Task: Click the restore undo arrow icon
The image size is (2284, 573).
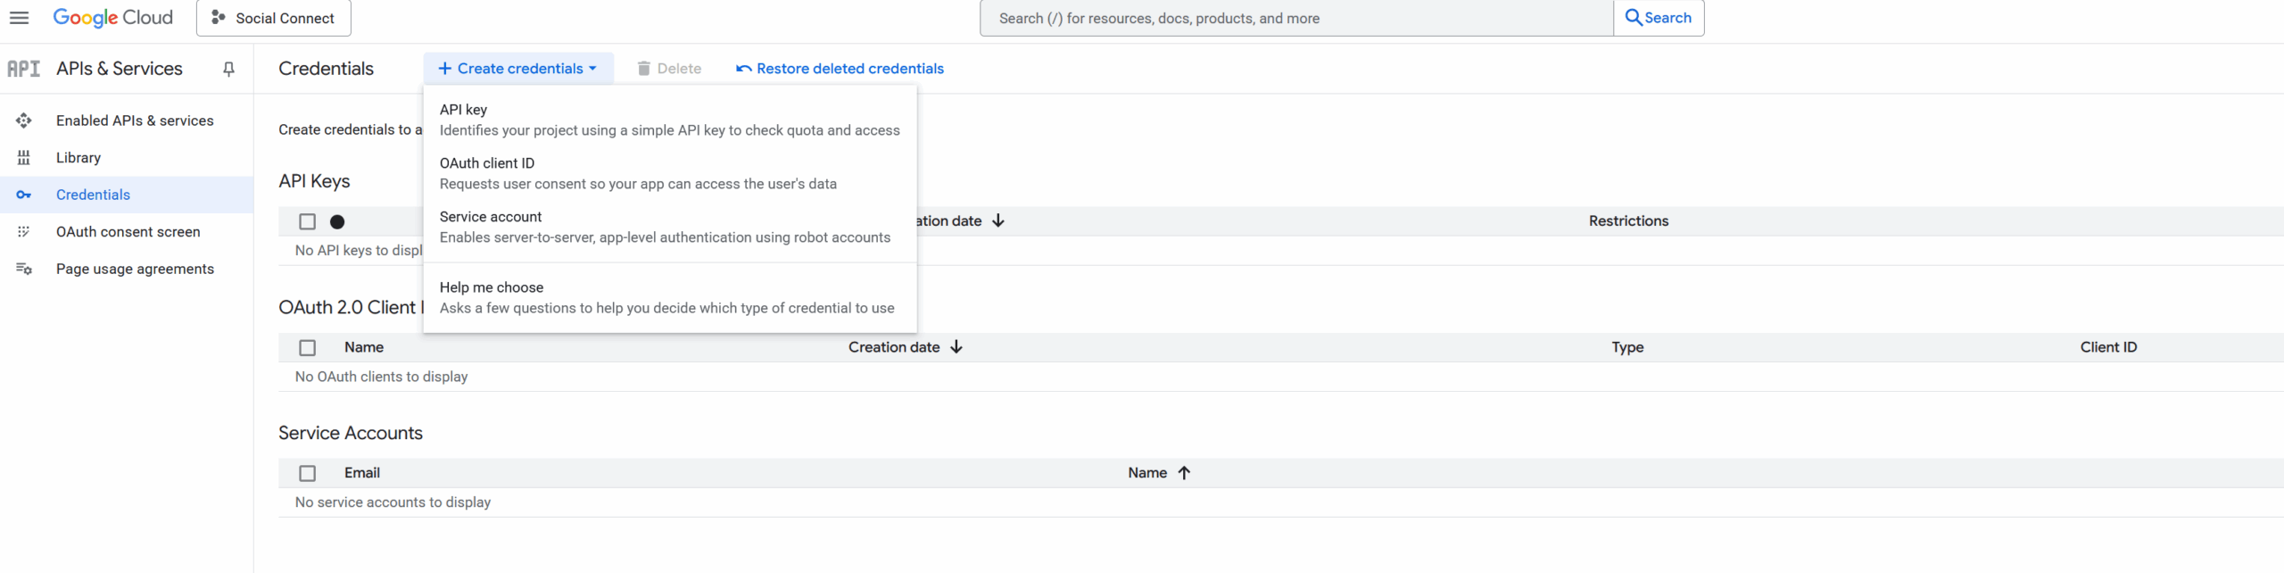Action: pyautogui.click(x=743, y=69)
